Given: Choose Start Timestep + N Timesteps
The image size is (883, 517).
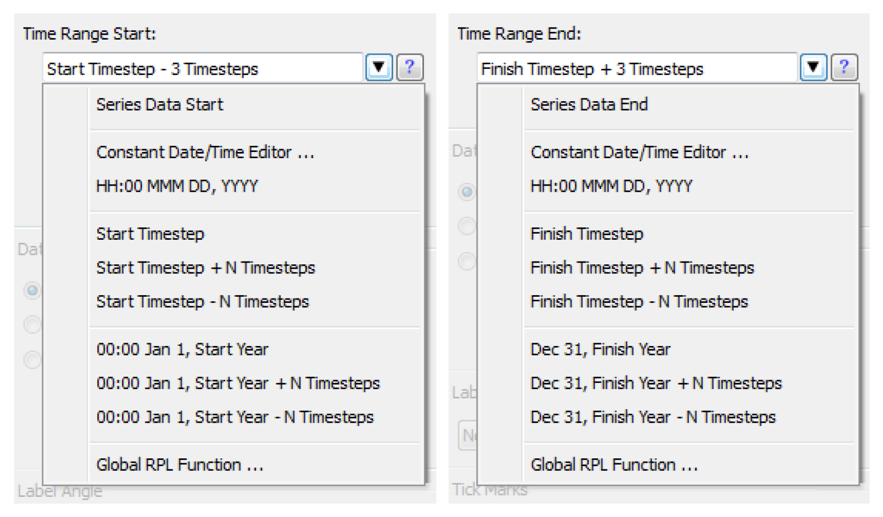Looking at the screenshot, I should [206, 268].
